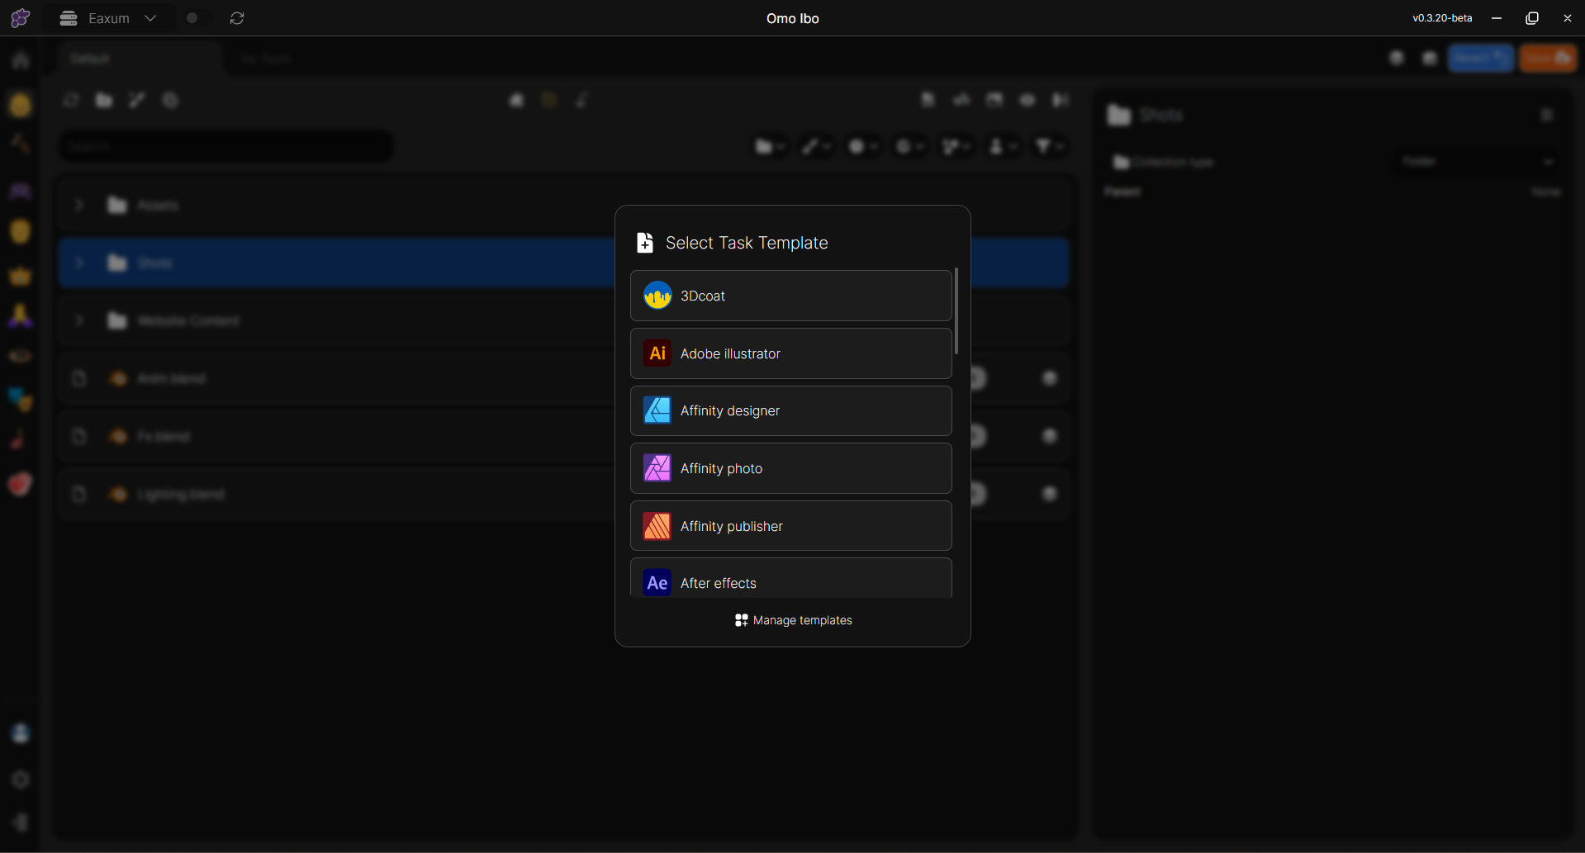Open the folder filter dropdown in filter bar

tap(770, 146)
